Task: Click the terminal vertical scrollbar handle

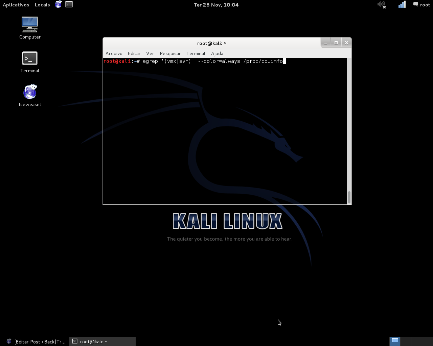Action: (x=349, y=197)
